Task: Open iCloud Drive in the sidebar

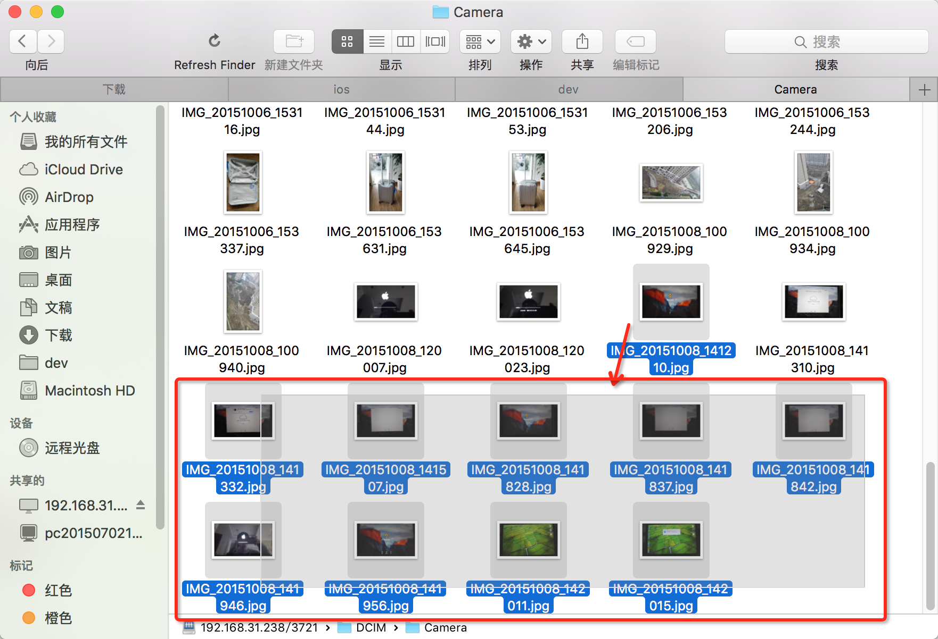Action: 71,170
